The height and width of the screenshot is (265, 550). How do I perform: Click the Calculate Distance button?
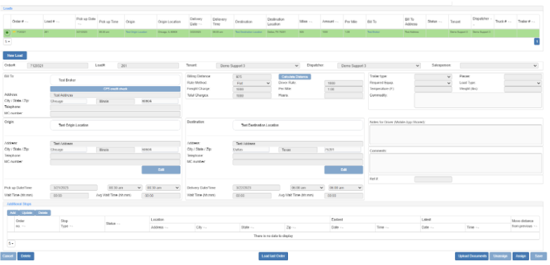(294, 76)
